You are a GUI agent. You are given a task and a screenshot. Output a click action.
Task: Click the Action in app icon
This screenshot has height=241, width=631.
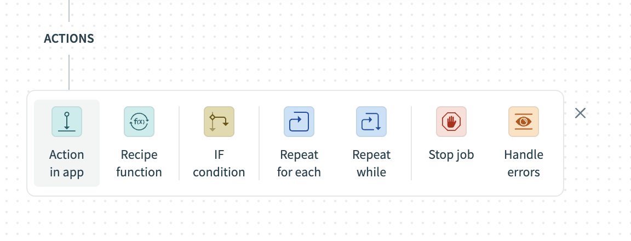[67, 122]
